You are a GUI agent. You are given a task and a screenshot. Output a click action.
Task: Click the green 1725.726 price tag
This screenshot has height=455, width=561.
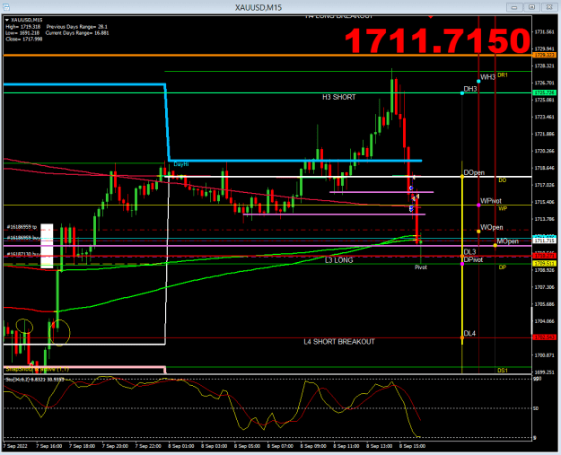pos(544,92)
